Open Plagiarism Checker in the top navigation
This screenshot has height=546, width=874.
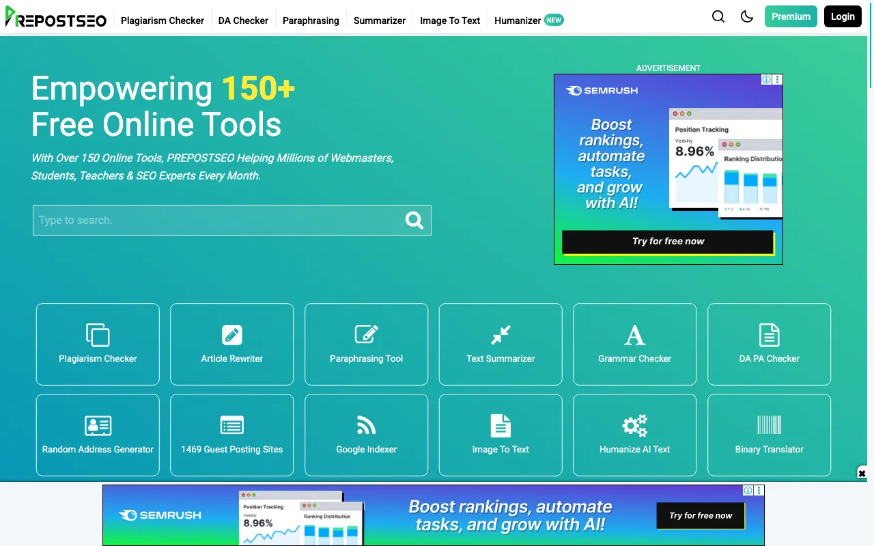pyautogui.click(x=163, y=20)
